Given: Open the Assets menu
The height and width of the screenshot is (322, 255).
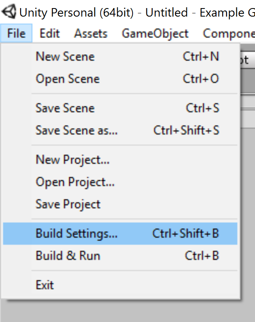Looking at the screenshot, I should 91,33.
